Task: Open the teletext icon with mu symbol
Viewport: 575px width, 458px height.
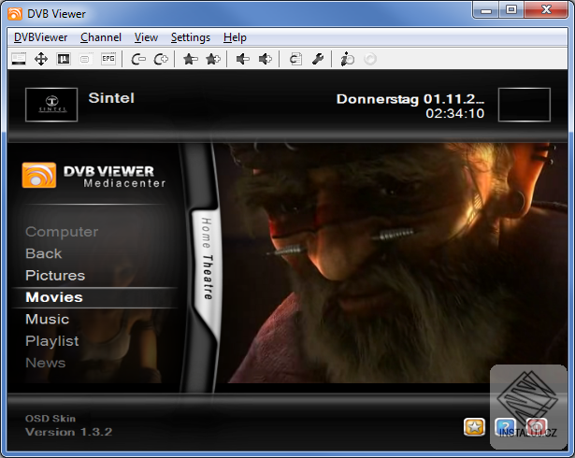Action: tap(64, 59)
